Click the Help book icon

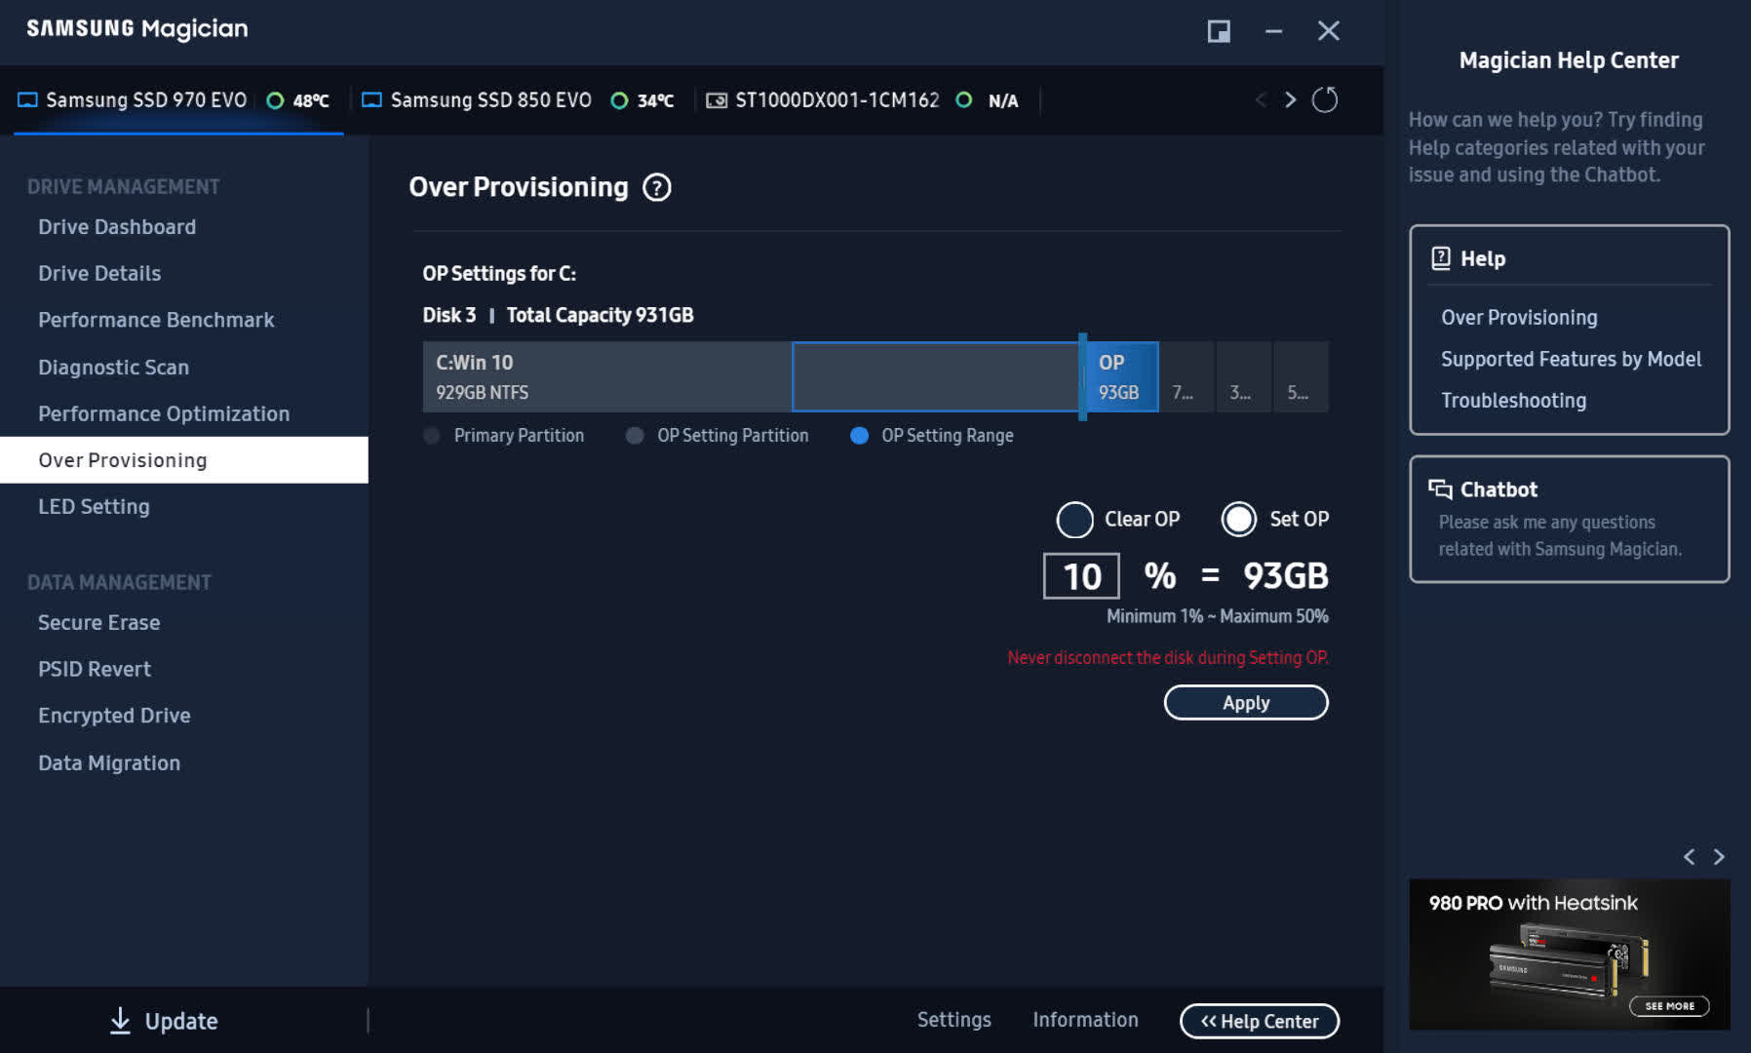(1440, 258)
